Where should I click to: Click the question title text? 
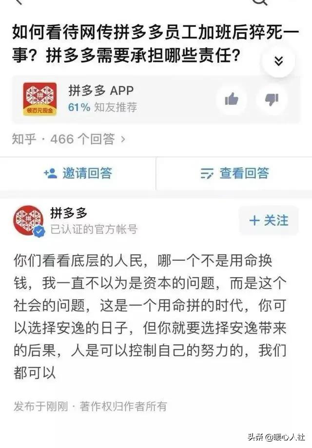(x=156, y=43)
